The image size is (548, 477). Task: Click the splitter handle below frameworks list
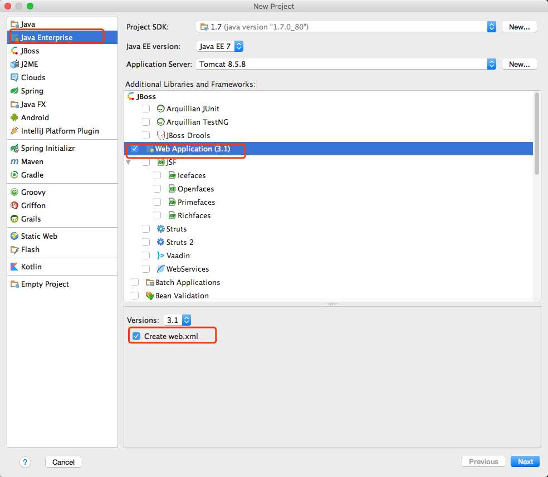click(x=332, y=304)
